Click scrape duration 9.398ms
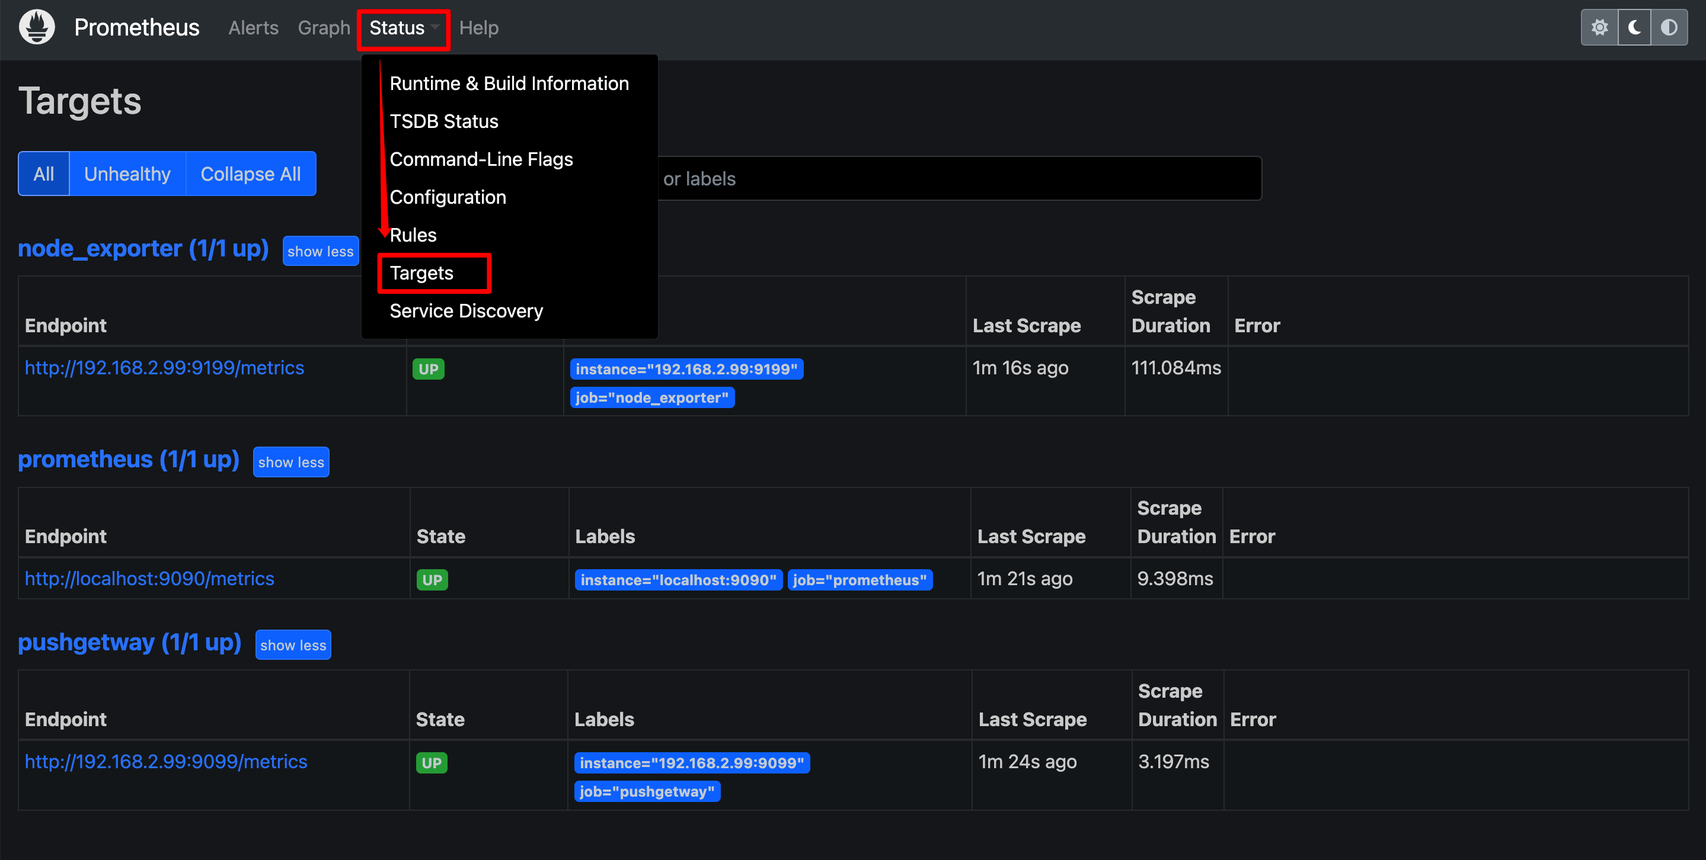The image size is (1706, 860). click(1175, 579)
